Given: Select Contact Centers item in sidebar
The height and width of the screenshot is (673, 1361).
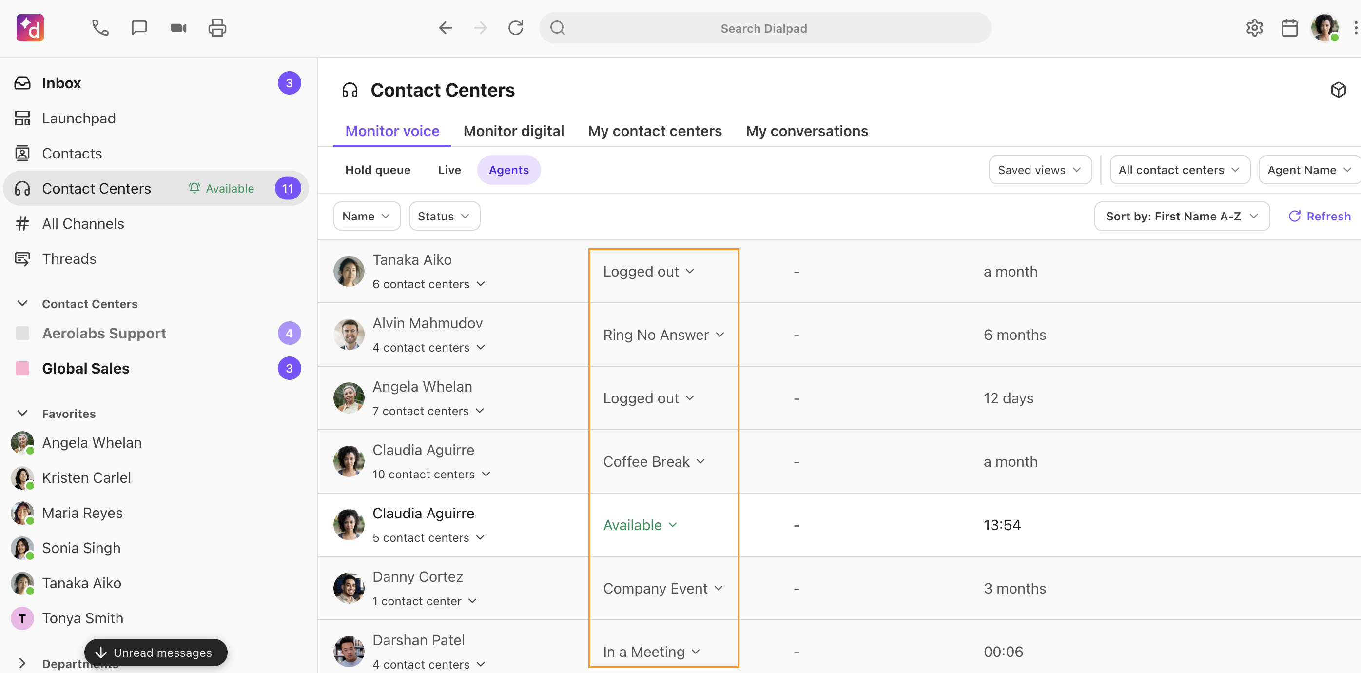Looking at the screenshot, I should (x=156, y=188).
